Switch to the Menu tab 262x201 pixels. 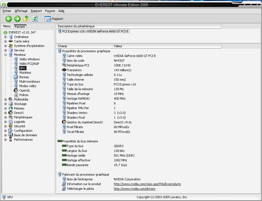point(7,26)
